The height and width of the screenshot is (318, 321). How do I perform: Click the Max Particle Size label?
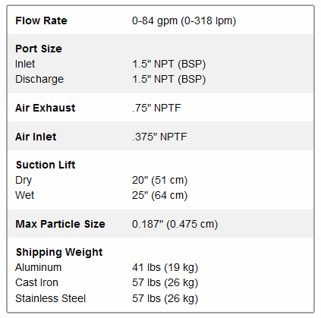60,224
